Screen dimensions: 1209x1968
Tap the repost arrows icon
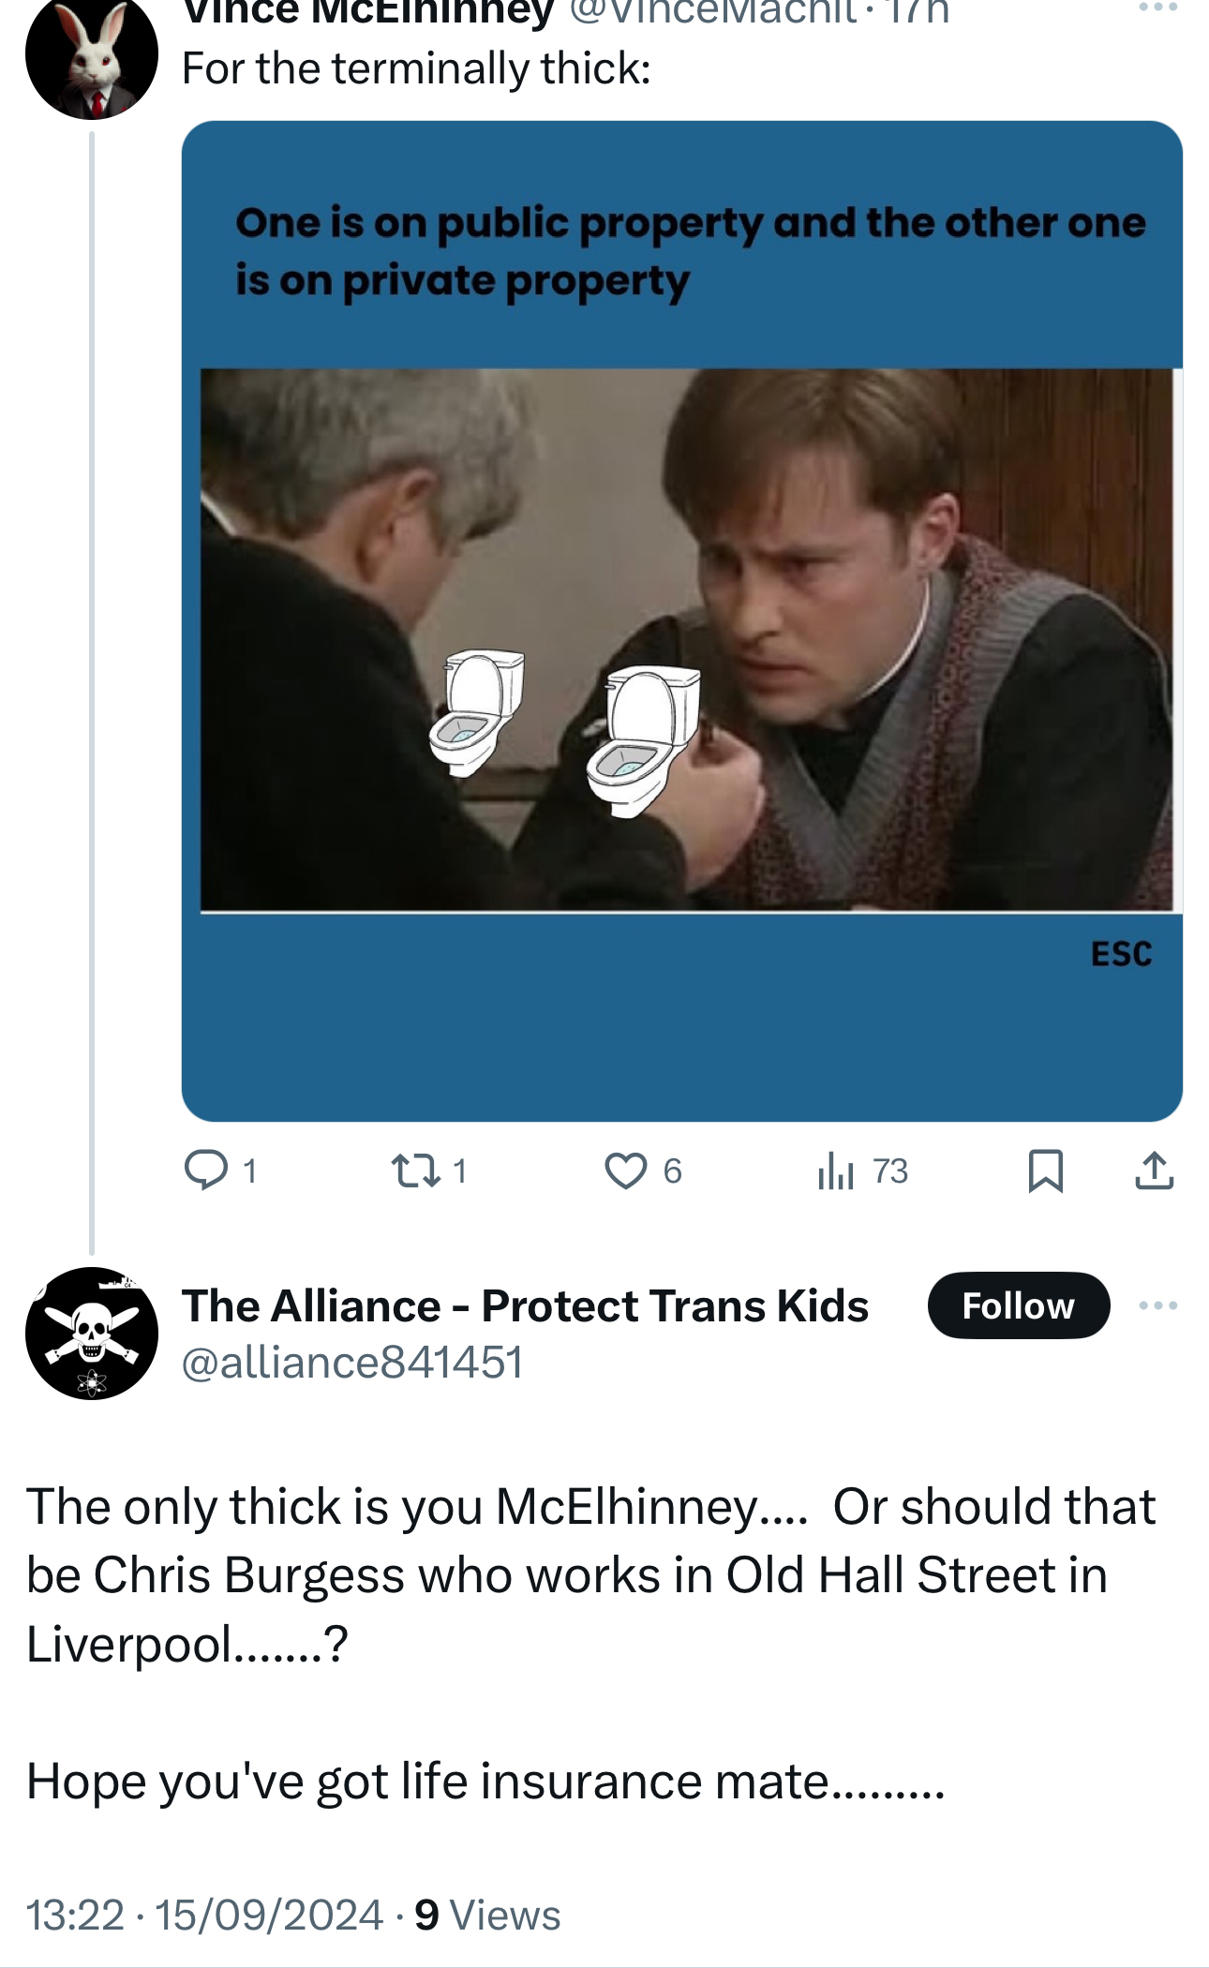click(x=415, y=1170)
